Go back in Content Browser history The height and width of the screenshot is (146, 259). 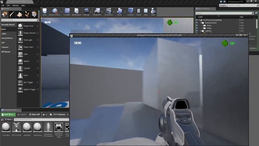point(44,114)
